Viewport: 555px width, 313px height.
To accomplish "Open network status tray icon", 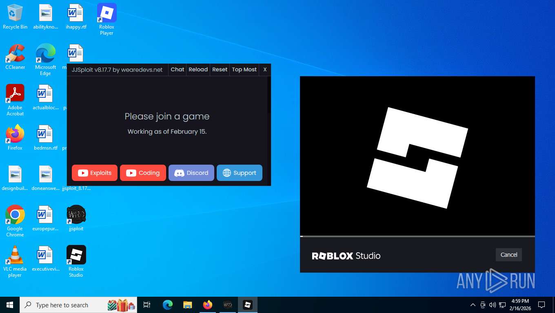I will (x=502, y=305).
